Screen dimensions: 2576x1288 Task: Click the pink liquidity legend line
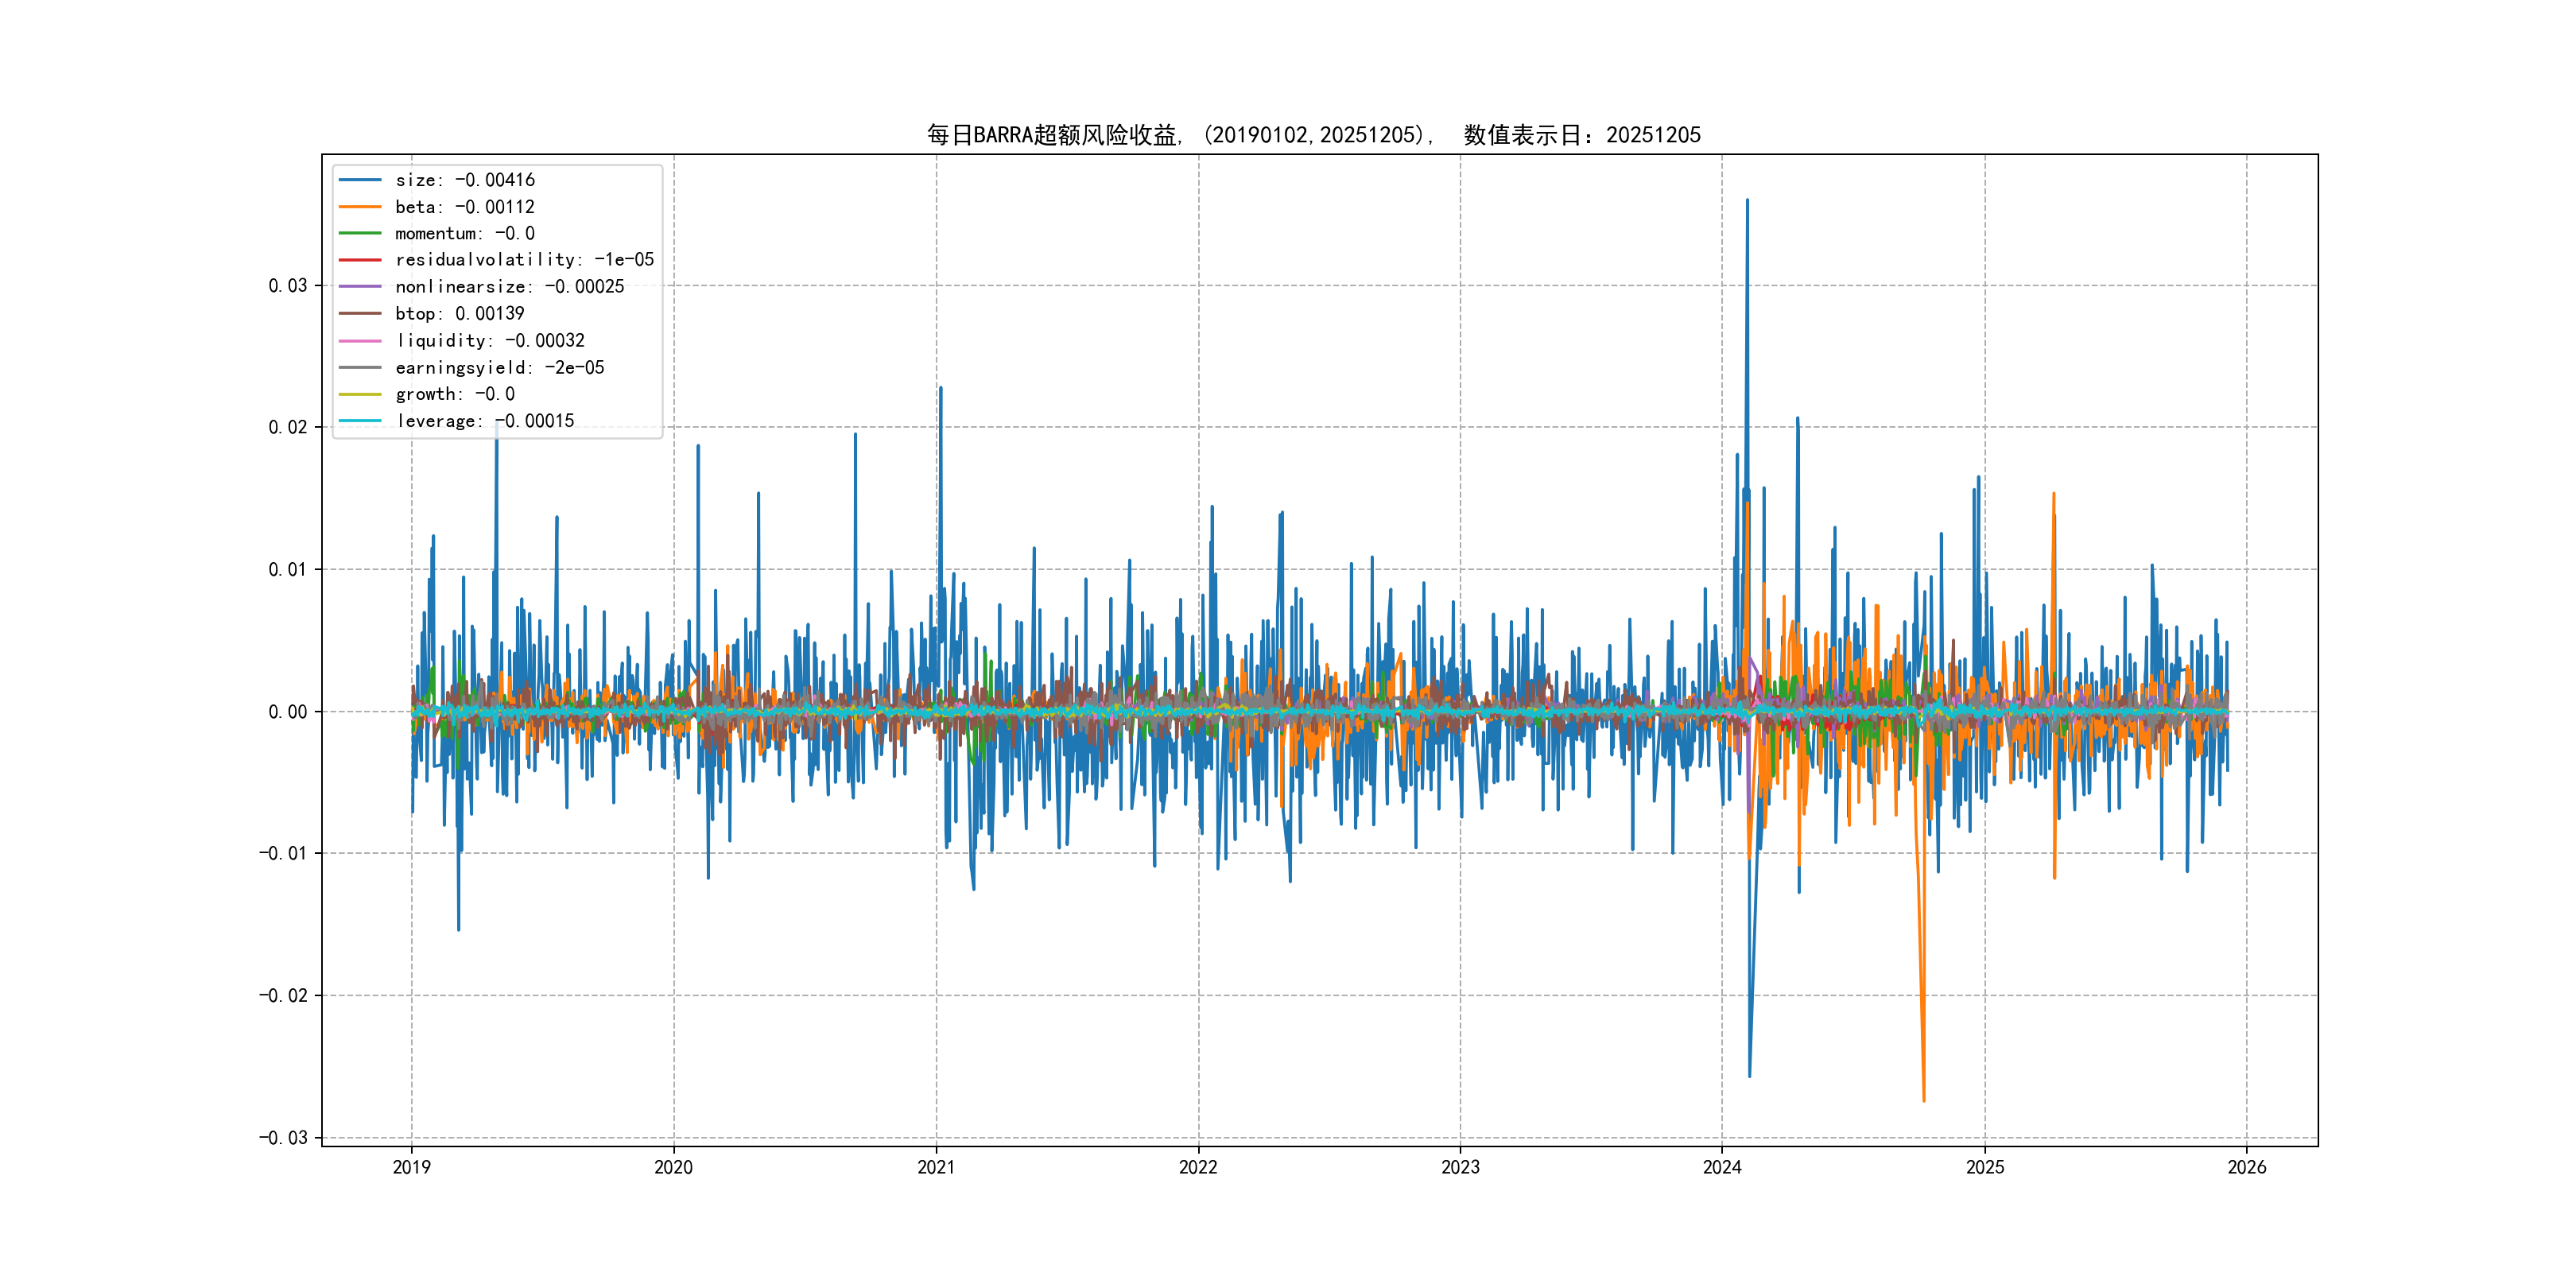[x=360, y=341]
